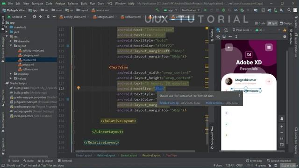The width and height of the screenshot is (299, 168).
Task: Switch to category.xml tab
Action: (105, 17)
